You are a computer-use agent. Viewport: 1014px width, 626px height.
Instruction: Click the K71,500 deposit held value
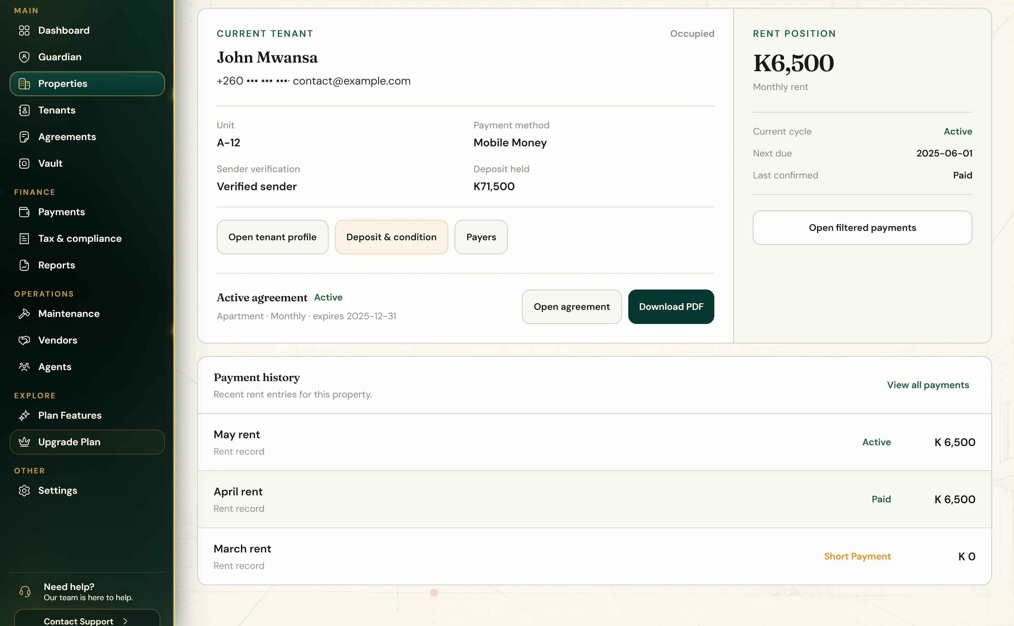point(494,186)
